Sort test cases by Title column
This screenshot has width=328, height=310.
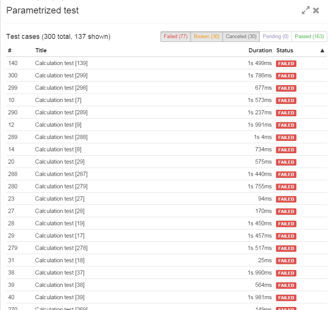[x=41, y=51]
